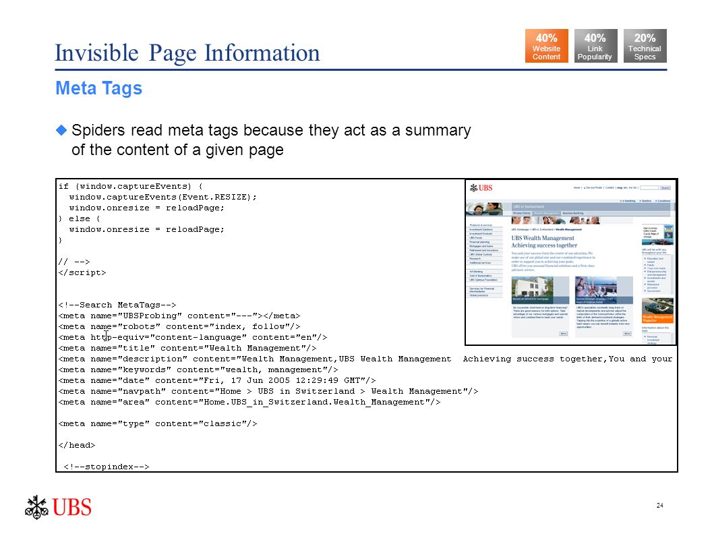Click the '// -->' comment line
712x534 pixels.
(74, 262)
